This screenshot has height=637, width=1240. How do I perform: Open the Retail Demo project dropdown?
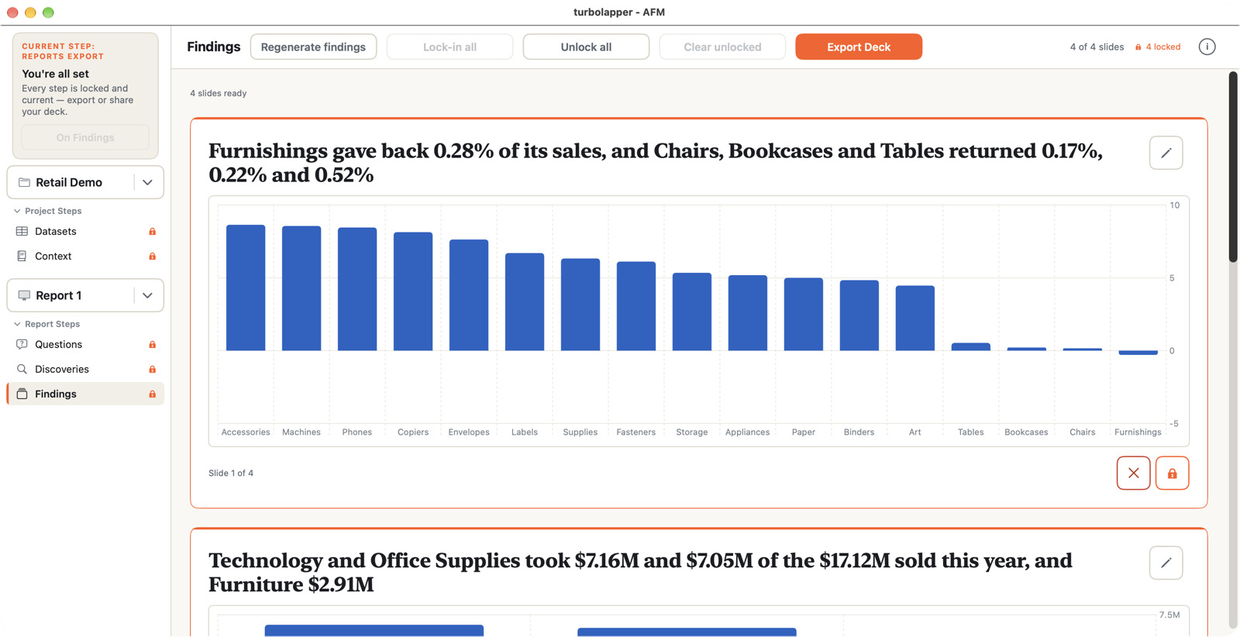point(147,182)
